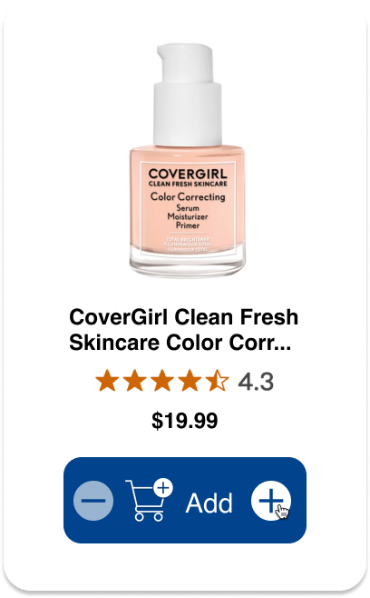The image size is (370, 598).
Task: Click the minus icon to decrease quantity
Action: (93, 501)
